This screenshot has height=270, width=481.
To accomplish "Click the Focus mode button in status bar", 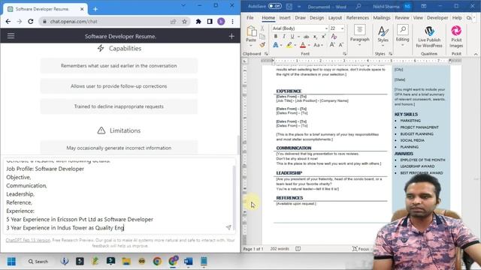I will point(361,249).
